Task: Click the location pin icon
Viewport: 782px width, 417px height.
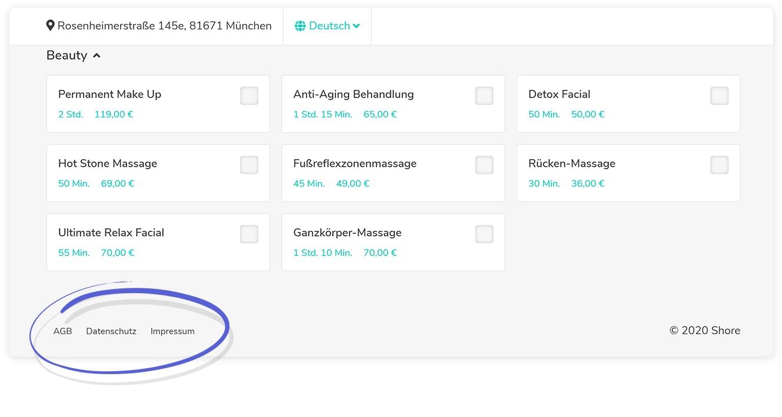Action: [51, 25]
